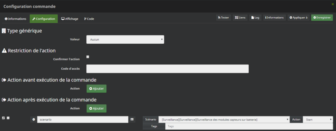Click the Code d'accès input field
Image resolution: width=336 pixels, height=131 pixels.
tap(167, 69)
